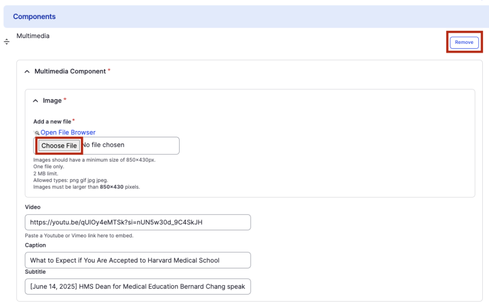This screenshot has height=306, width=489.
Task: Grab the drag handle beside Multimedia
Action: coord(7,42)
